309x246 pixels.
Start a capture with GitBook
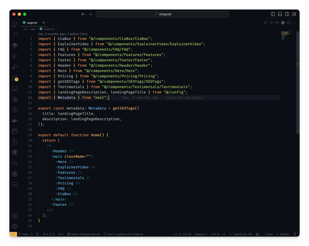[x=123, y=234]
